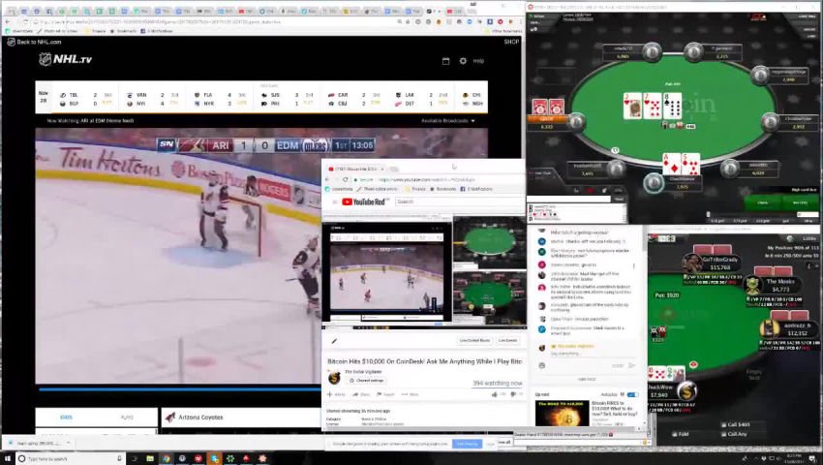Expand the download item chevron in NHL window
This screenshot has width=823, height=465.
(x=68, y=444)
